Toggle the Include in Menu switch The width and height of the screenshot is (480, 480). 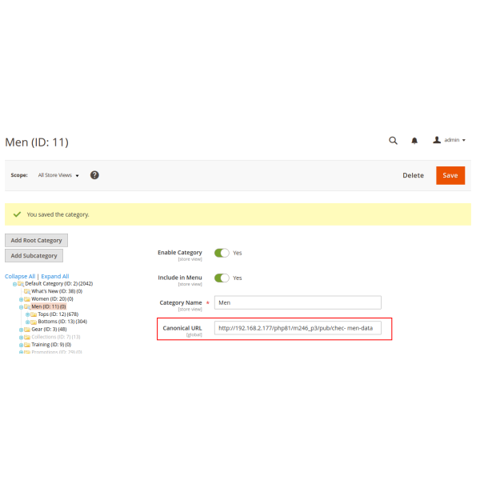pyautogui.click(x=222, y=278)
